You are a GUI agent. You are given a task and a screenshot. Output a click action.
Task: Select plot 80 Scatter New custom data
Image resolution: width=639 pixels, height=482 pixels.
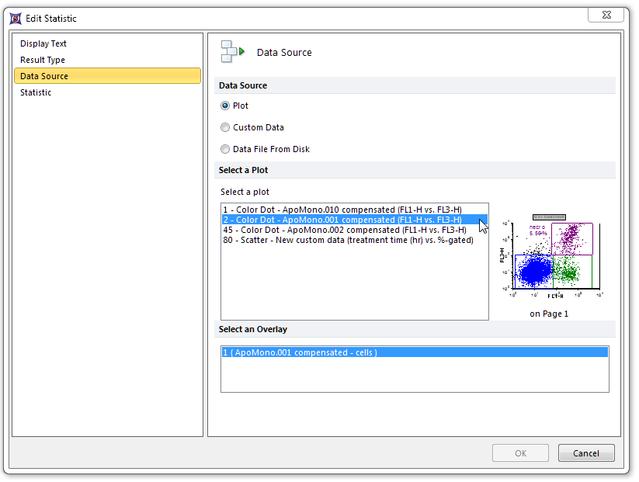click(348, 240)
